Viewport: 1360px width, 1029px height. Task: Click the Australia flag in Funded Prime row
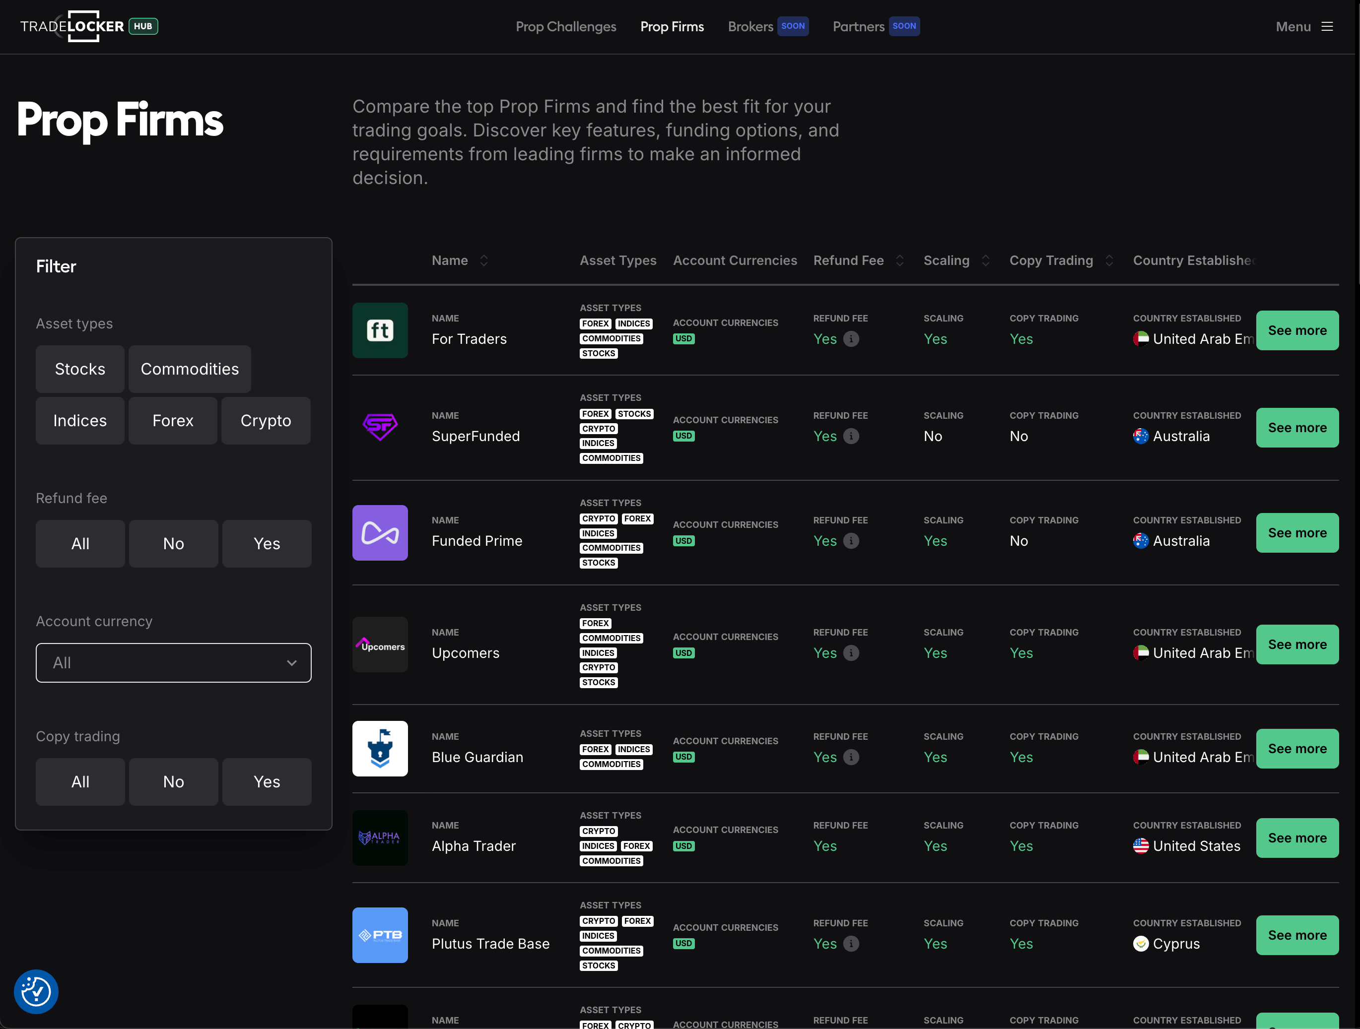[1141, 541]
